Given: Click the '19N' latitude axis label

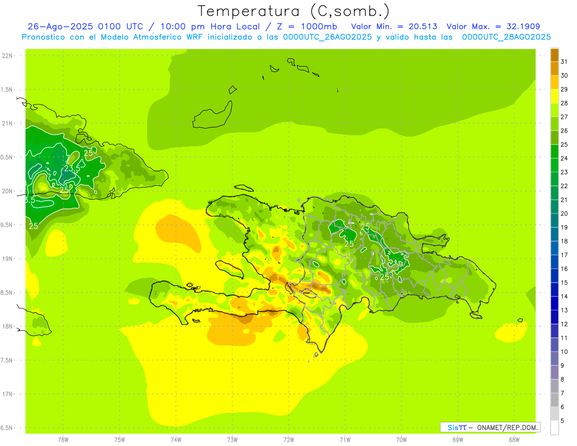Looking at the screenshot, I should tap(8, 258).
